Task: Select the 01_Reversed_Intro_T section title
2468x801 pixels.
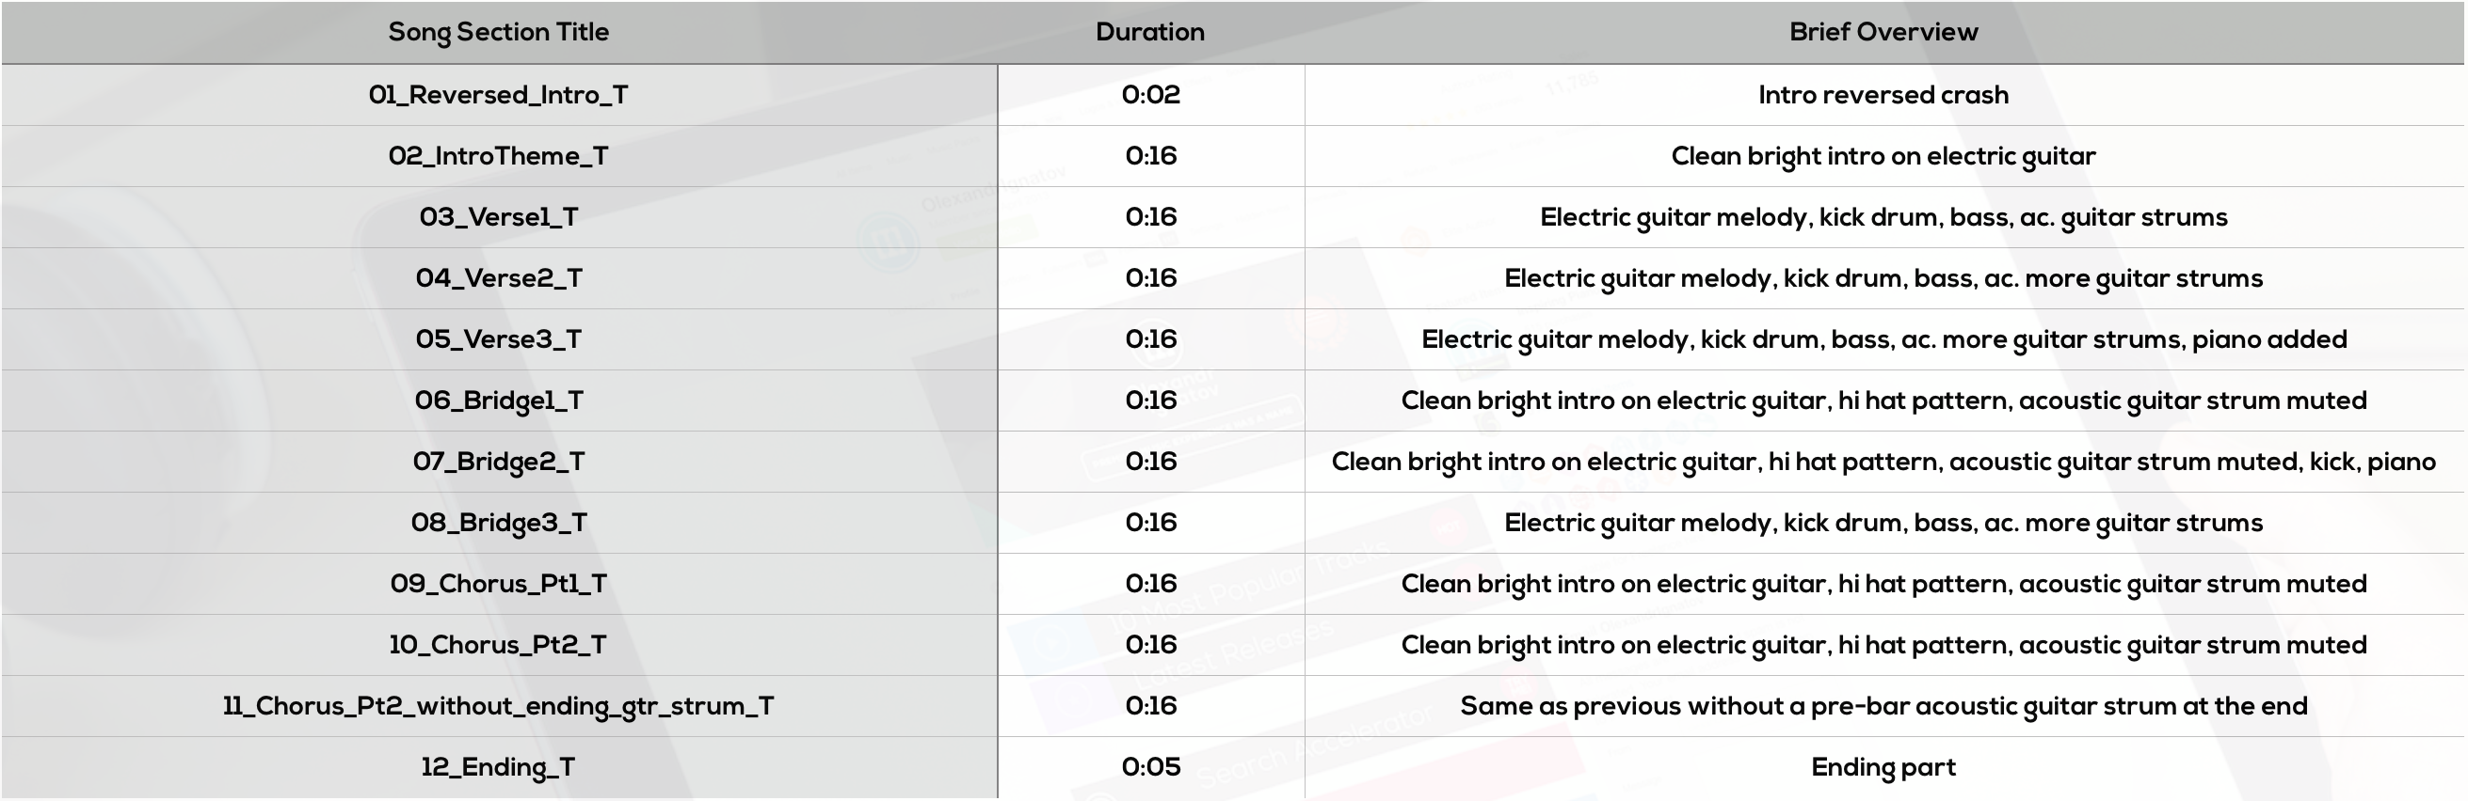Action: [498, 95]
